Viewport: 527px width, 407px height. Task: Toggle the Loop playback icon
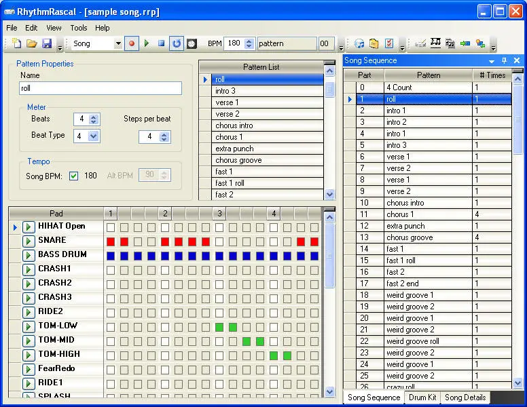coord(177,43)
